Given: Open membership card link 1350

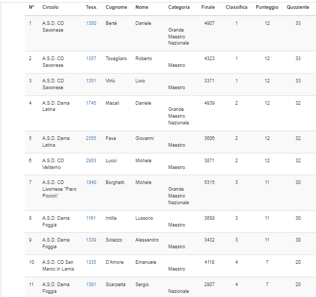Looking at the screenshot, I should [x=91, y=23].
